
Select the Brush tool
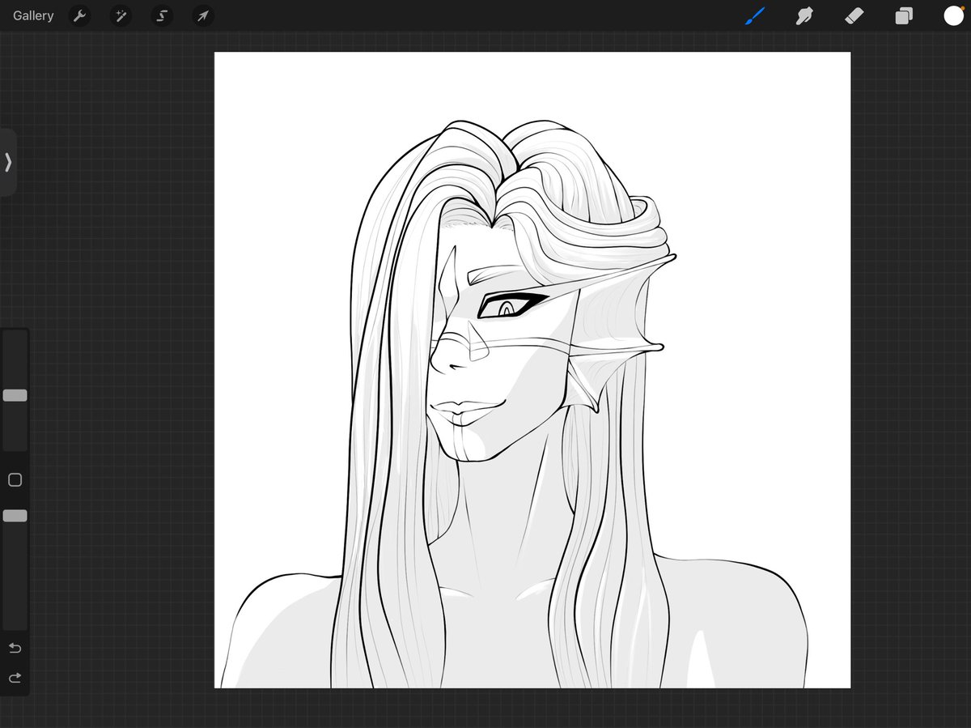(754, 15)
